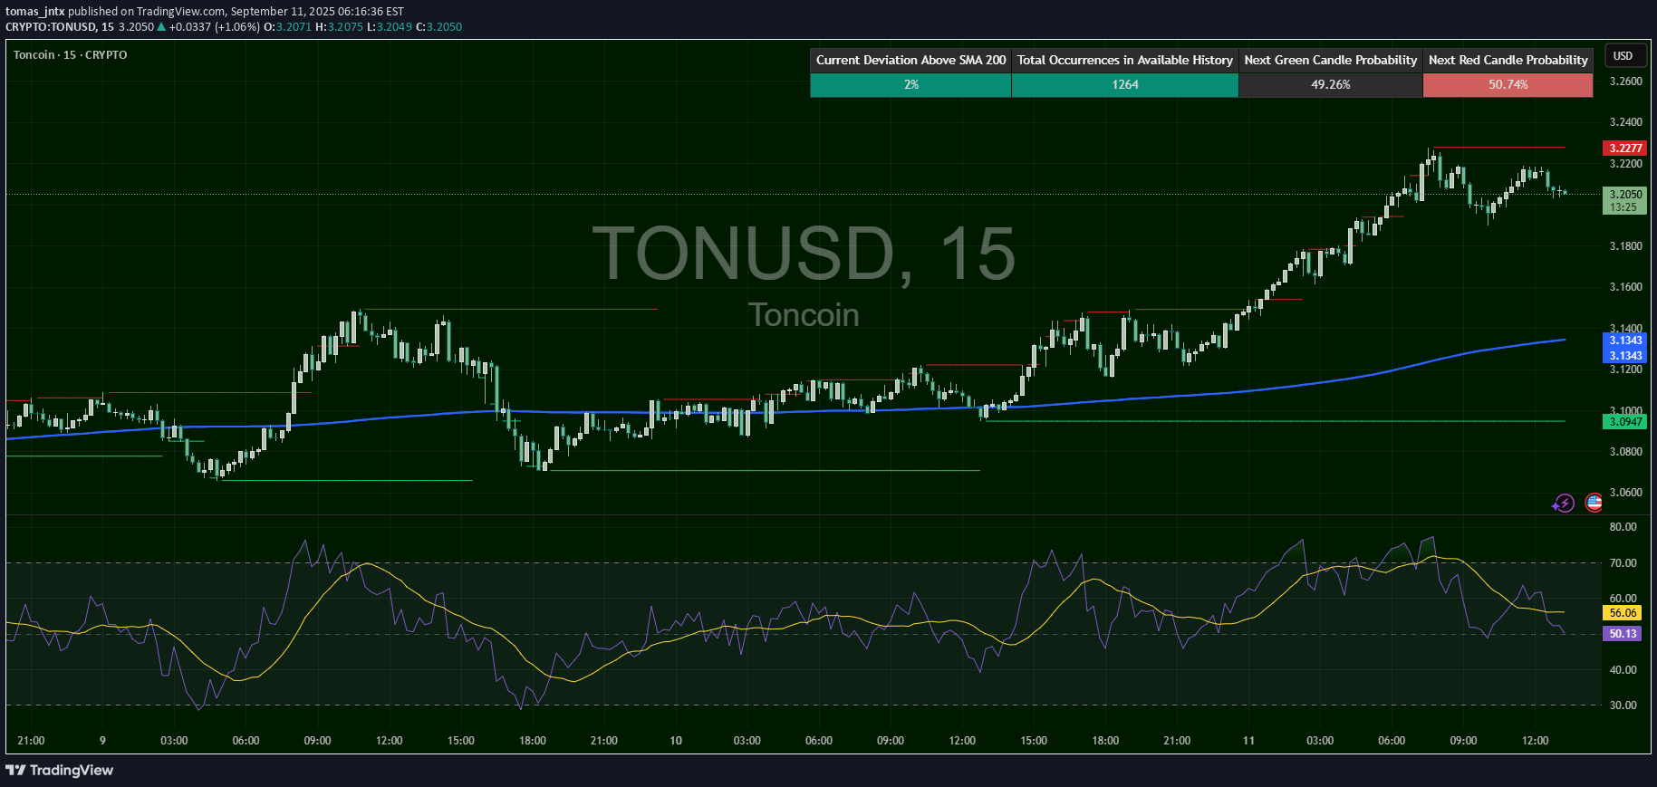Click the 3.0800 price axis label
Viewport: 1657px width, 787px height.
point(1625,452)
